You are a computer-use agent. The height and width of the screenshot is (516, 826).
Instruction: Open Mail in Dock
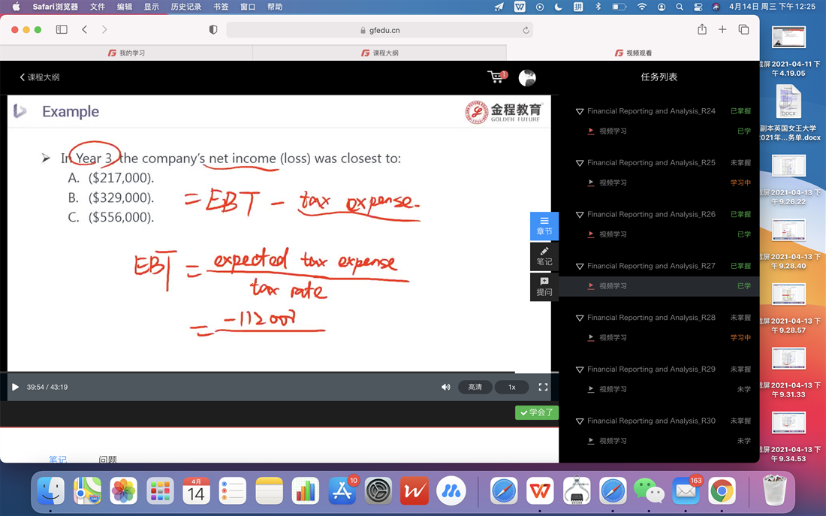(x=686, y=492)
